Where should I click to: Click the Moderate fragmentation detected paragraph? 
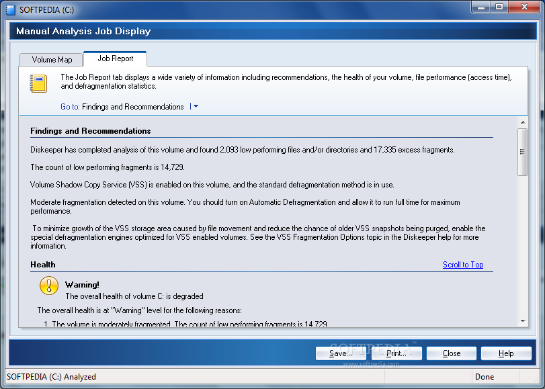click(x=245, y=206)
